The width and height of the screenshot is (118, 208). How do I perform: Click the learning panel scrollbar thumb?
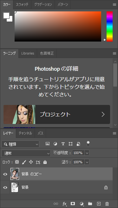coord(115,75)
